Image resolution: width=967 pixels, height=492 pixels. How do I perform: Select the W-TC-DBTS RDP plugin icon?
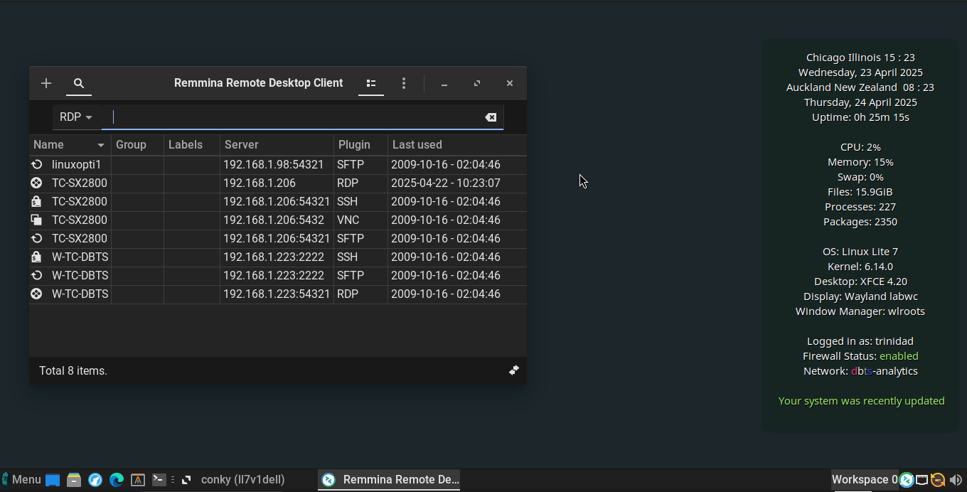coord(36,294)
